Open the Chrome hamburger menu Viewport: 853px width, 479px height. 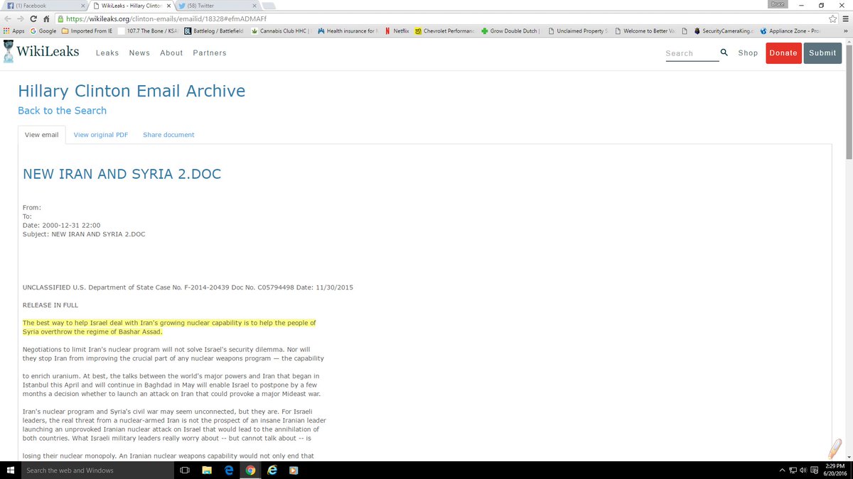[x=844, y=18]
